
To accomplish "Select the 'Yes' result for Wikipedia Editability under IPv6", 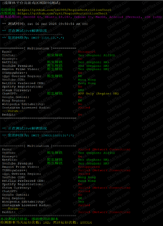I will tap(81, 202).
